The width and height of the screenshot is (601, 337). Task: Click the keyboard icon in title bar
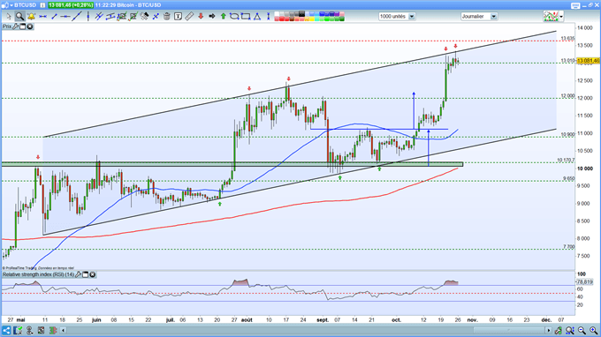[575, 5]
